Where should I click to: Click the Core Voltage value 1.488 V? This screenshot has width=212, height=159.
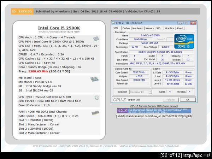[x=166, y=47]
